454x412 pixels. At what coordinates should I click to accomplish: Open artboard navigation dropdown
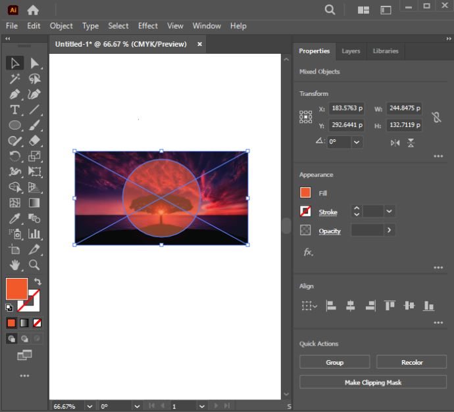tap(202, 406)
